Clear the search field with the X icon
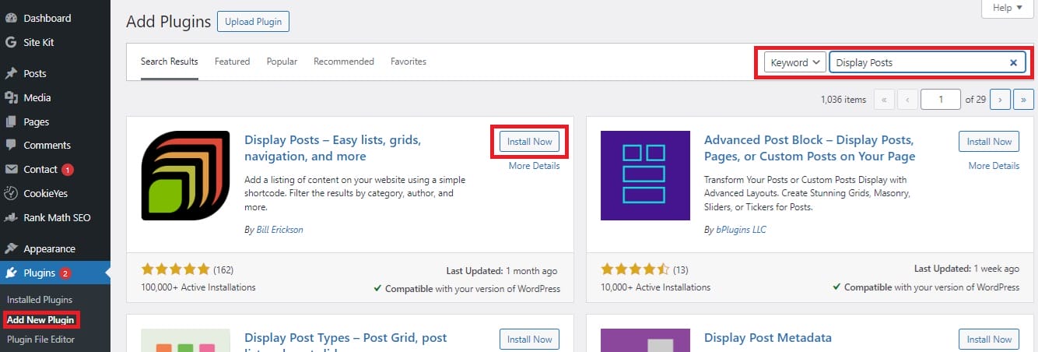The height and width of the screenshot is (352, 1038). pos(1013,62)
